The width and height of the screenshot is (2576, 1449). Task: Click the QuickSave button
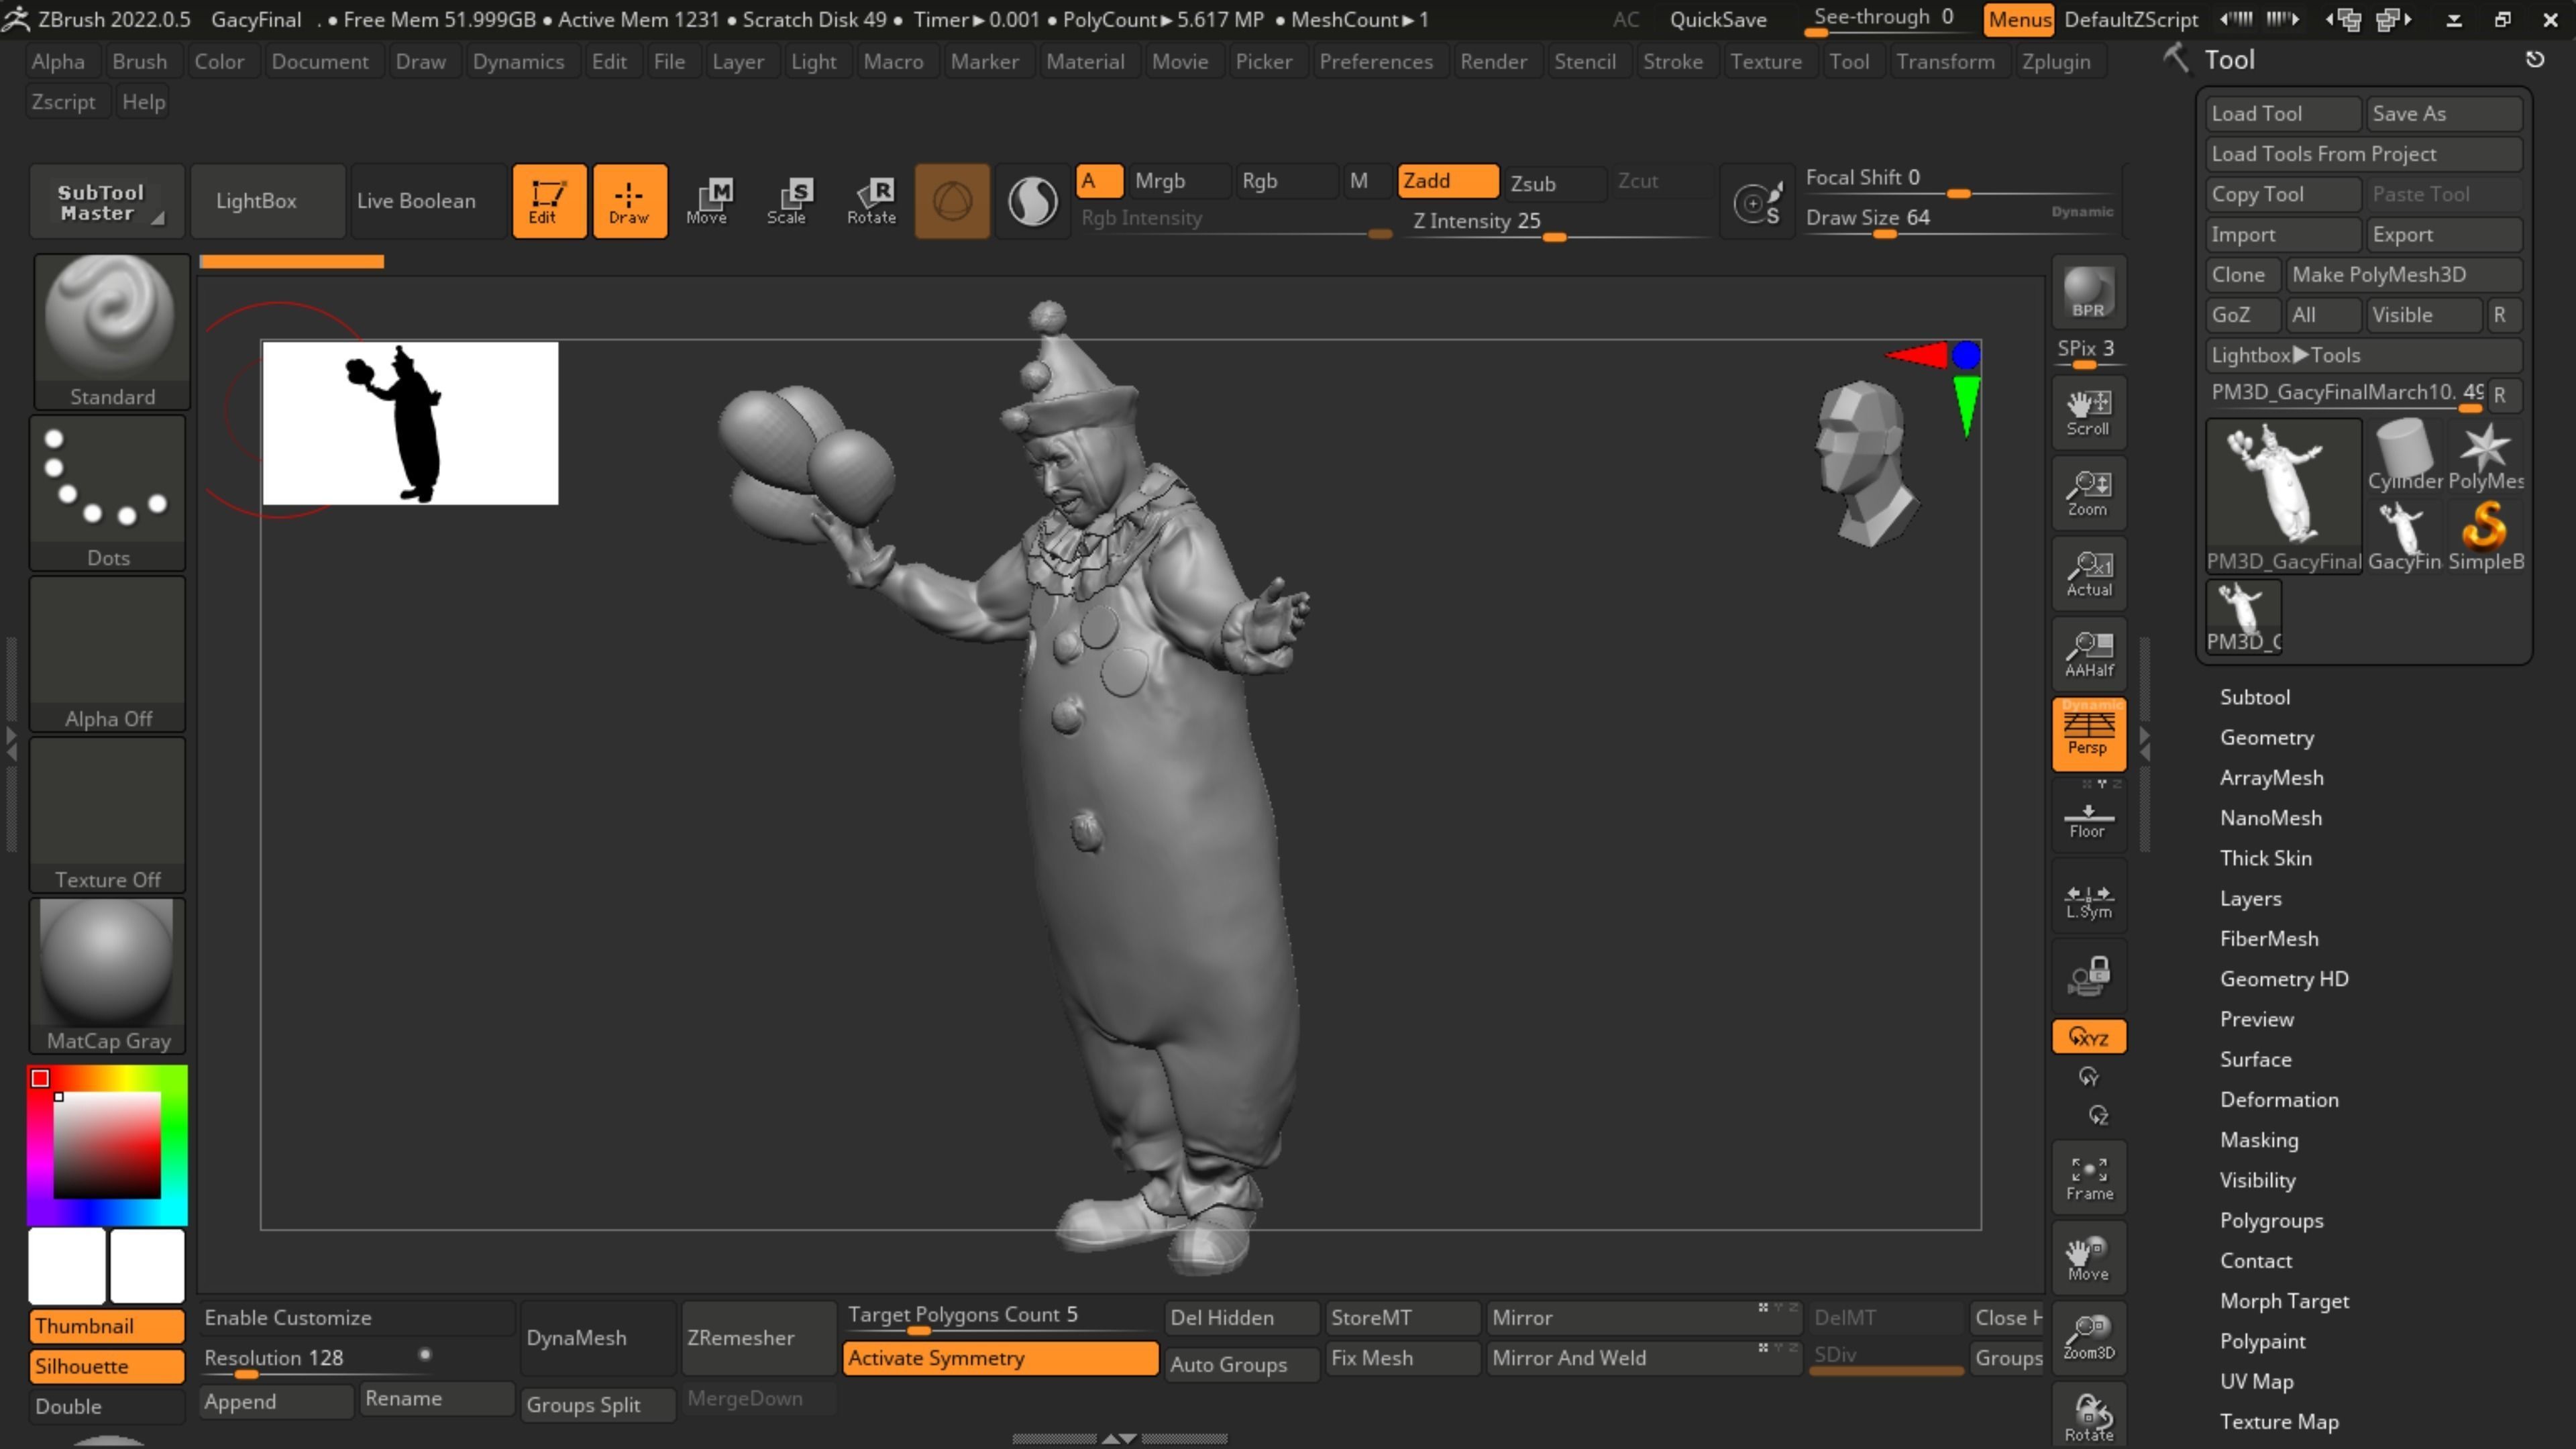[1717, 19]
